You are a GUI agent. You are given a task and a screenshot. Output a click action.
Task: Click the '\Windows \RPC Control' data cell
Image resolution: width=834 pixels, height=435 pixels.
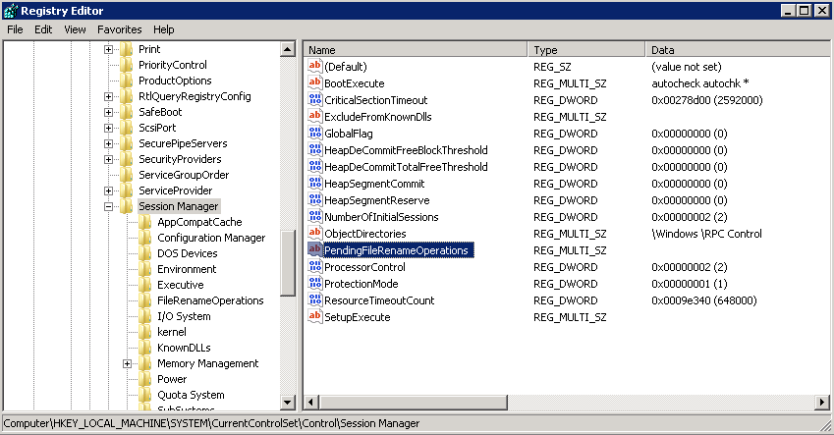[x=706, y=234]
